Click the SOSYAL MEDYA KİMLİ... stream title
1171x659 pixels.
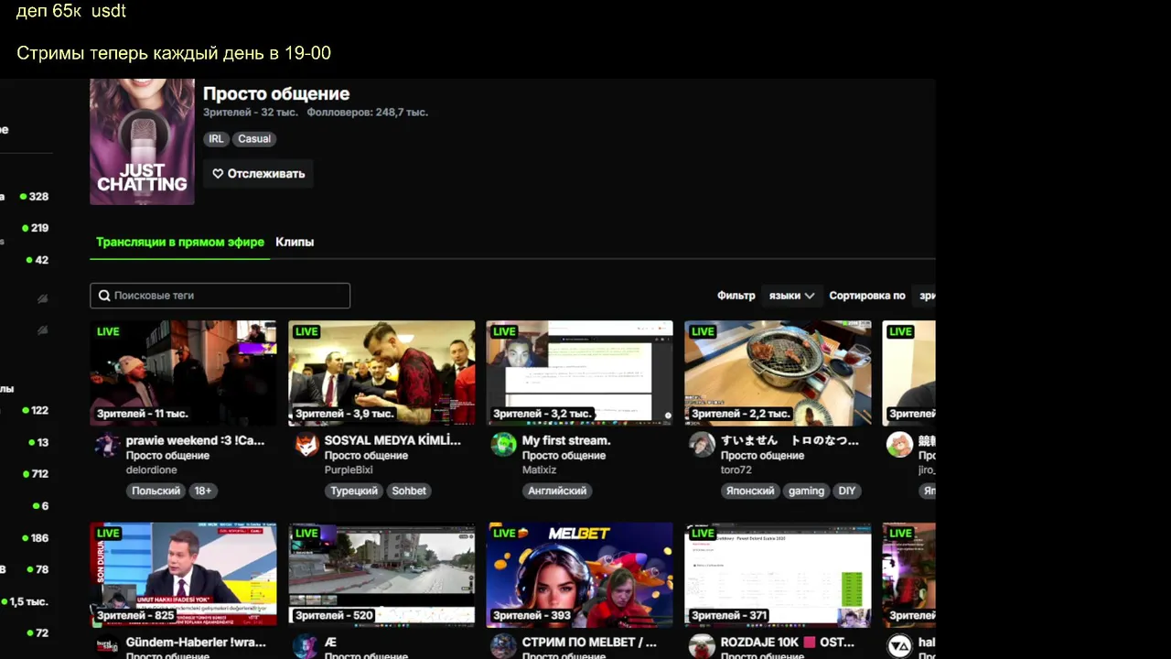click(392, 440)
